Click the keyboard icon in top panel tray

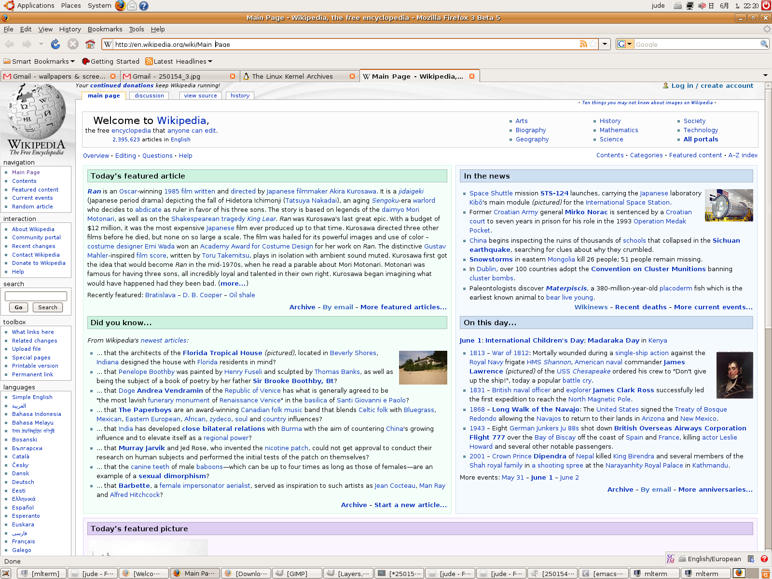tap(678, 6)
